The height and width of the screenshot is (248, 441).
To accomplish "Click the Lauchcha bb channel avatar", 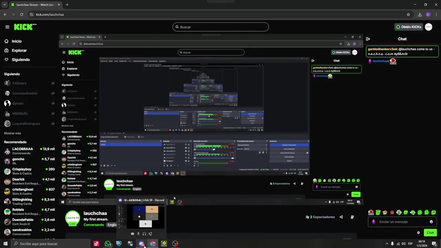I will [x=73, y=218].
